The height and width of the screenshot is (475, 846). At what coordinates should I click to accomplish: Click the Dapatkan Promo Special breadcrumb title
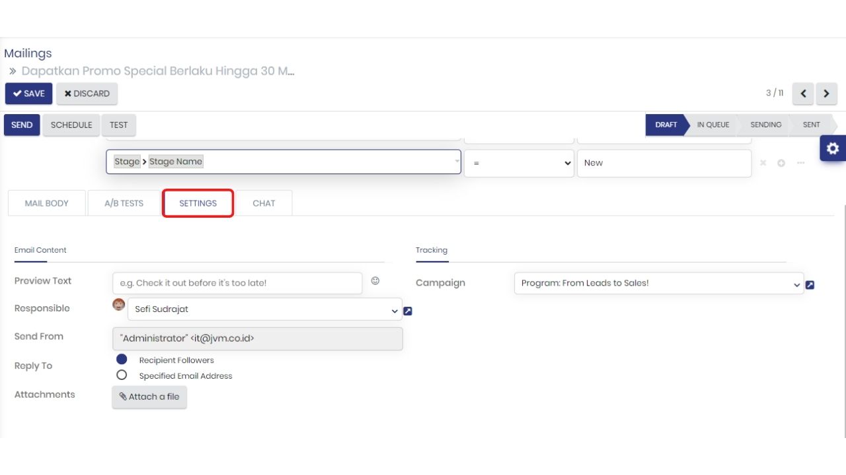click(x=158, y=71)
